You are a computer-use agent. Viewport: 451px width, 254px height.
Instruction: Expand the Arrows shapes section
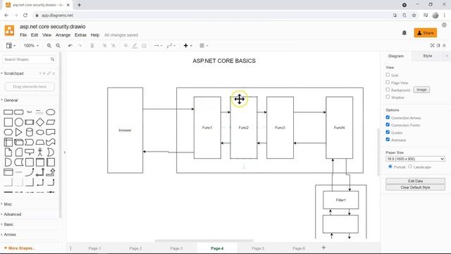pyautogui.click(x=10, y=234)
